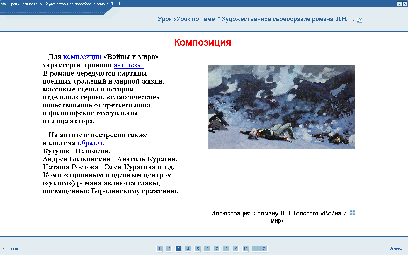Go back with the «<< Назад» link

point(11,248)
